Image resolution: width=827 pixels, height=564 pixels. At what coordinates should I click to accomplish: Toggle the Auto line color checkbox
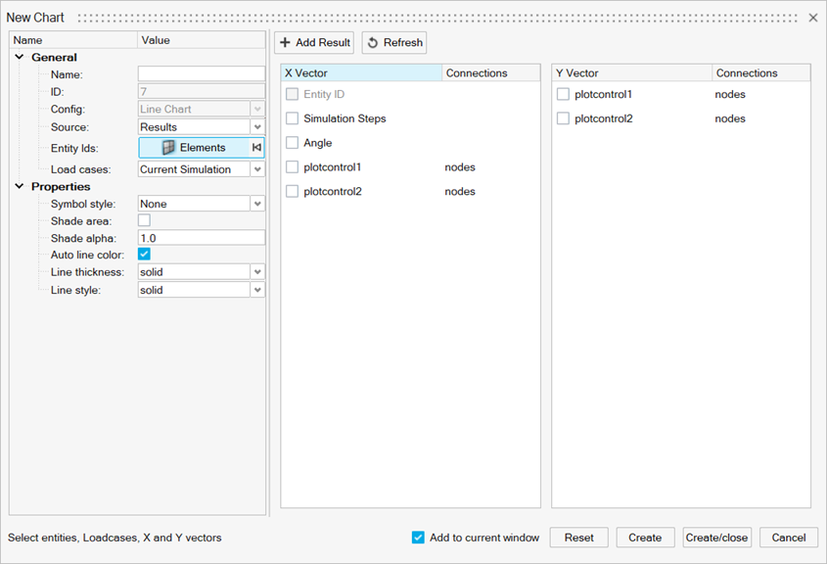[x=144, y=255]
